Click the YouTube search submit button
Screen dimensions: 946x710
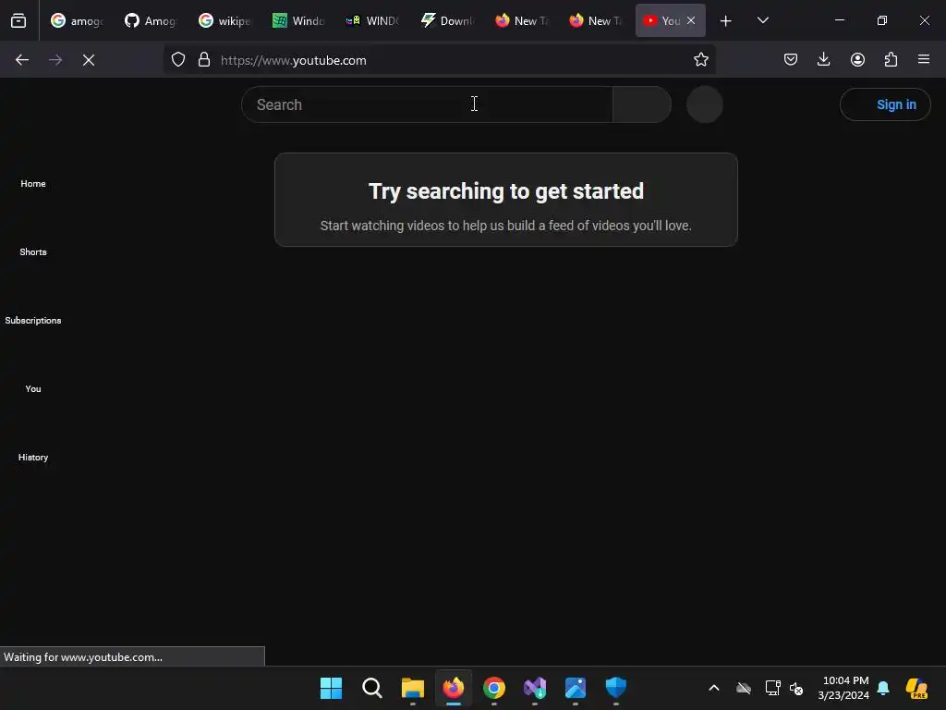(x=642, y=104)
